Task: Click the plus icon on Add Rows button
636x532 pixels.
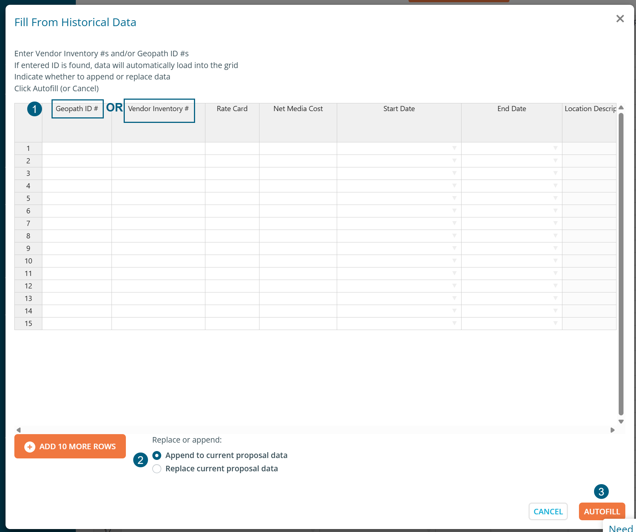Action: point(30,447)
